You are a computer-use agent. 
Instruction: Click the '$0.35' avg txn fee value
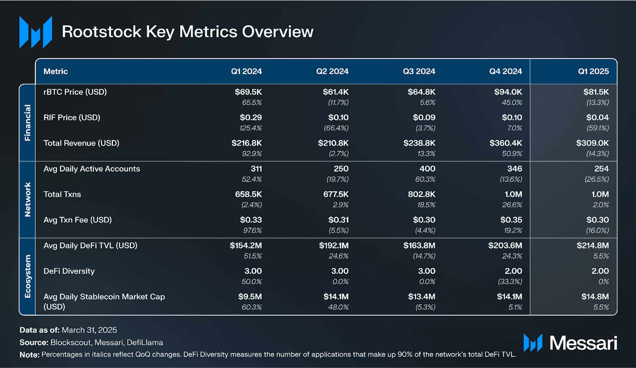click(x=511, y=220)
